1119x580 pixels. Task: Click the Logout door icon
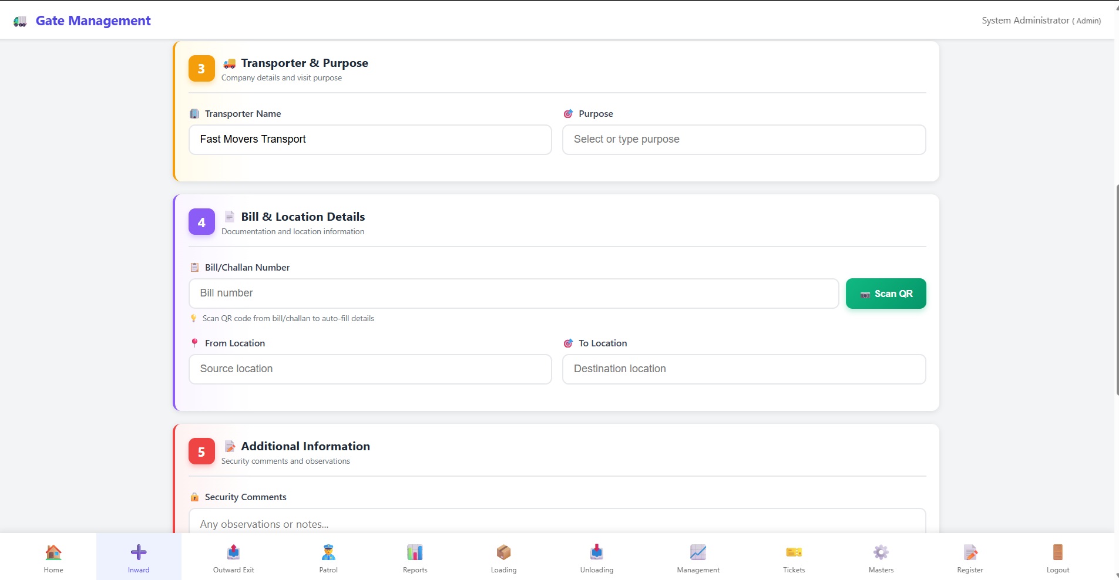click(x=1057, y=552)
